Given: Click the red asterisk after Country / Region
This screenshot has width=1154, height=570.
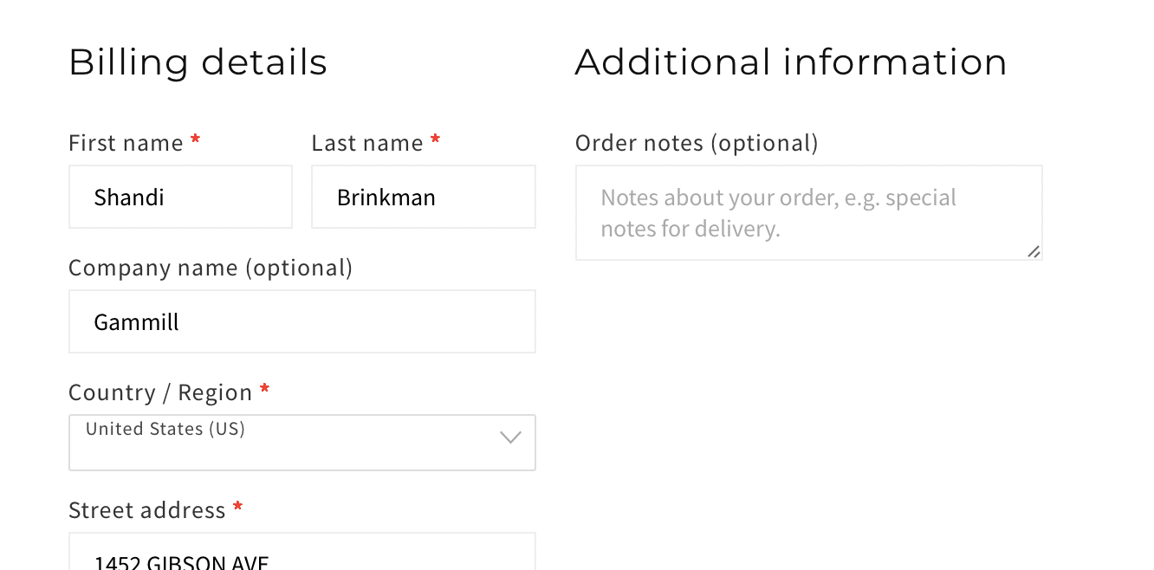Looking at the screenshot, I should click(x=265, y=390).
